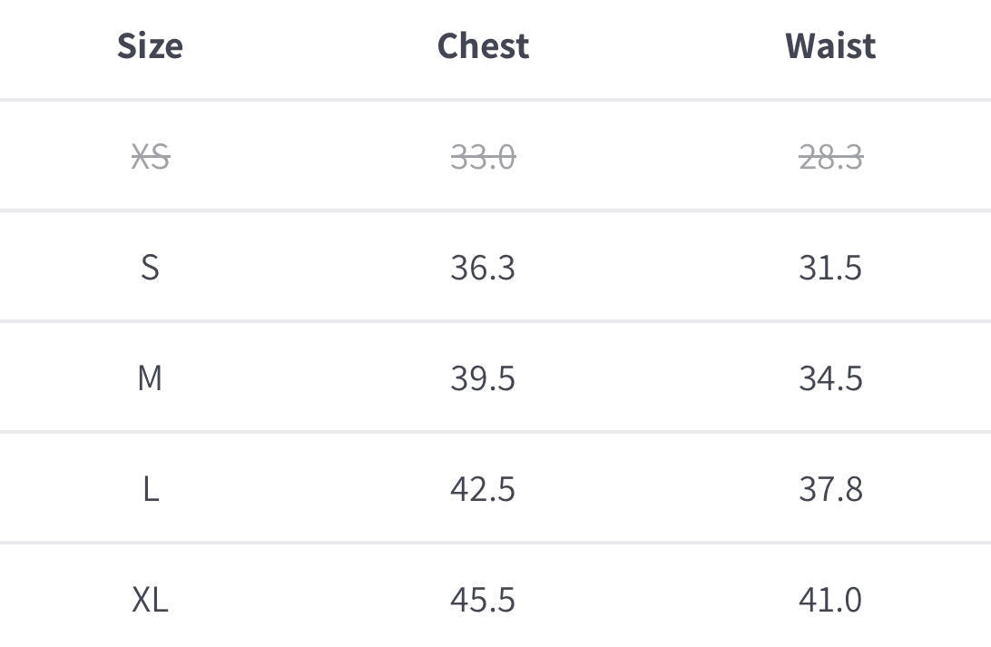This screenshot has width=991, height=647.
Task: Select the S size label
Action: [150, 268]
